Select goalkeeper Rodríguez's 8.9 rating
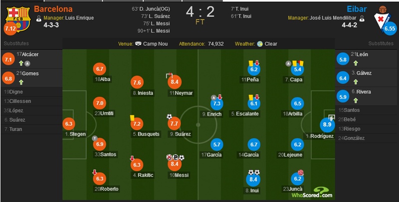Viewport: 399px width, 202px height. click(327, 124)
